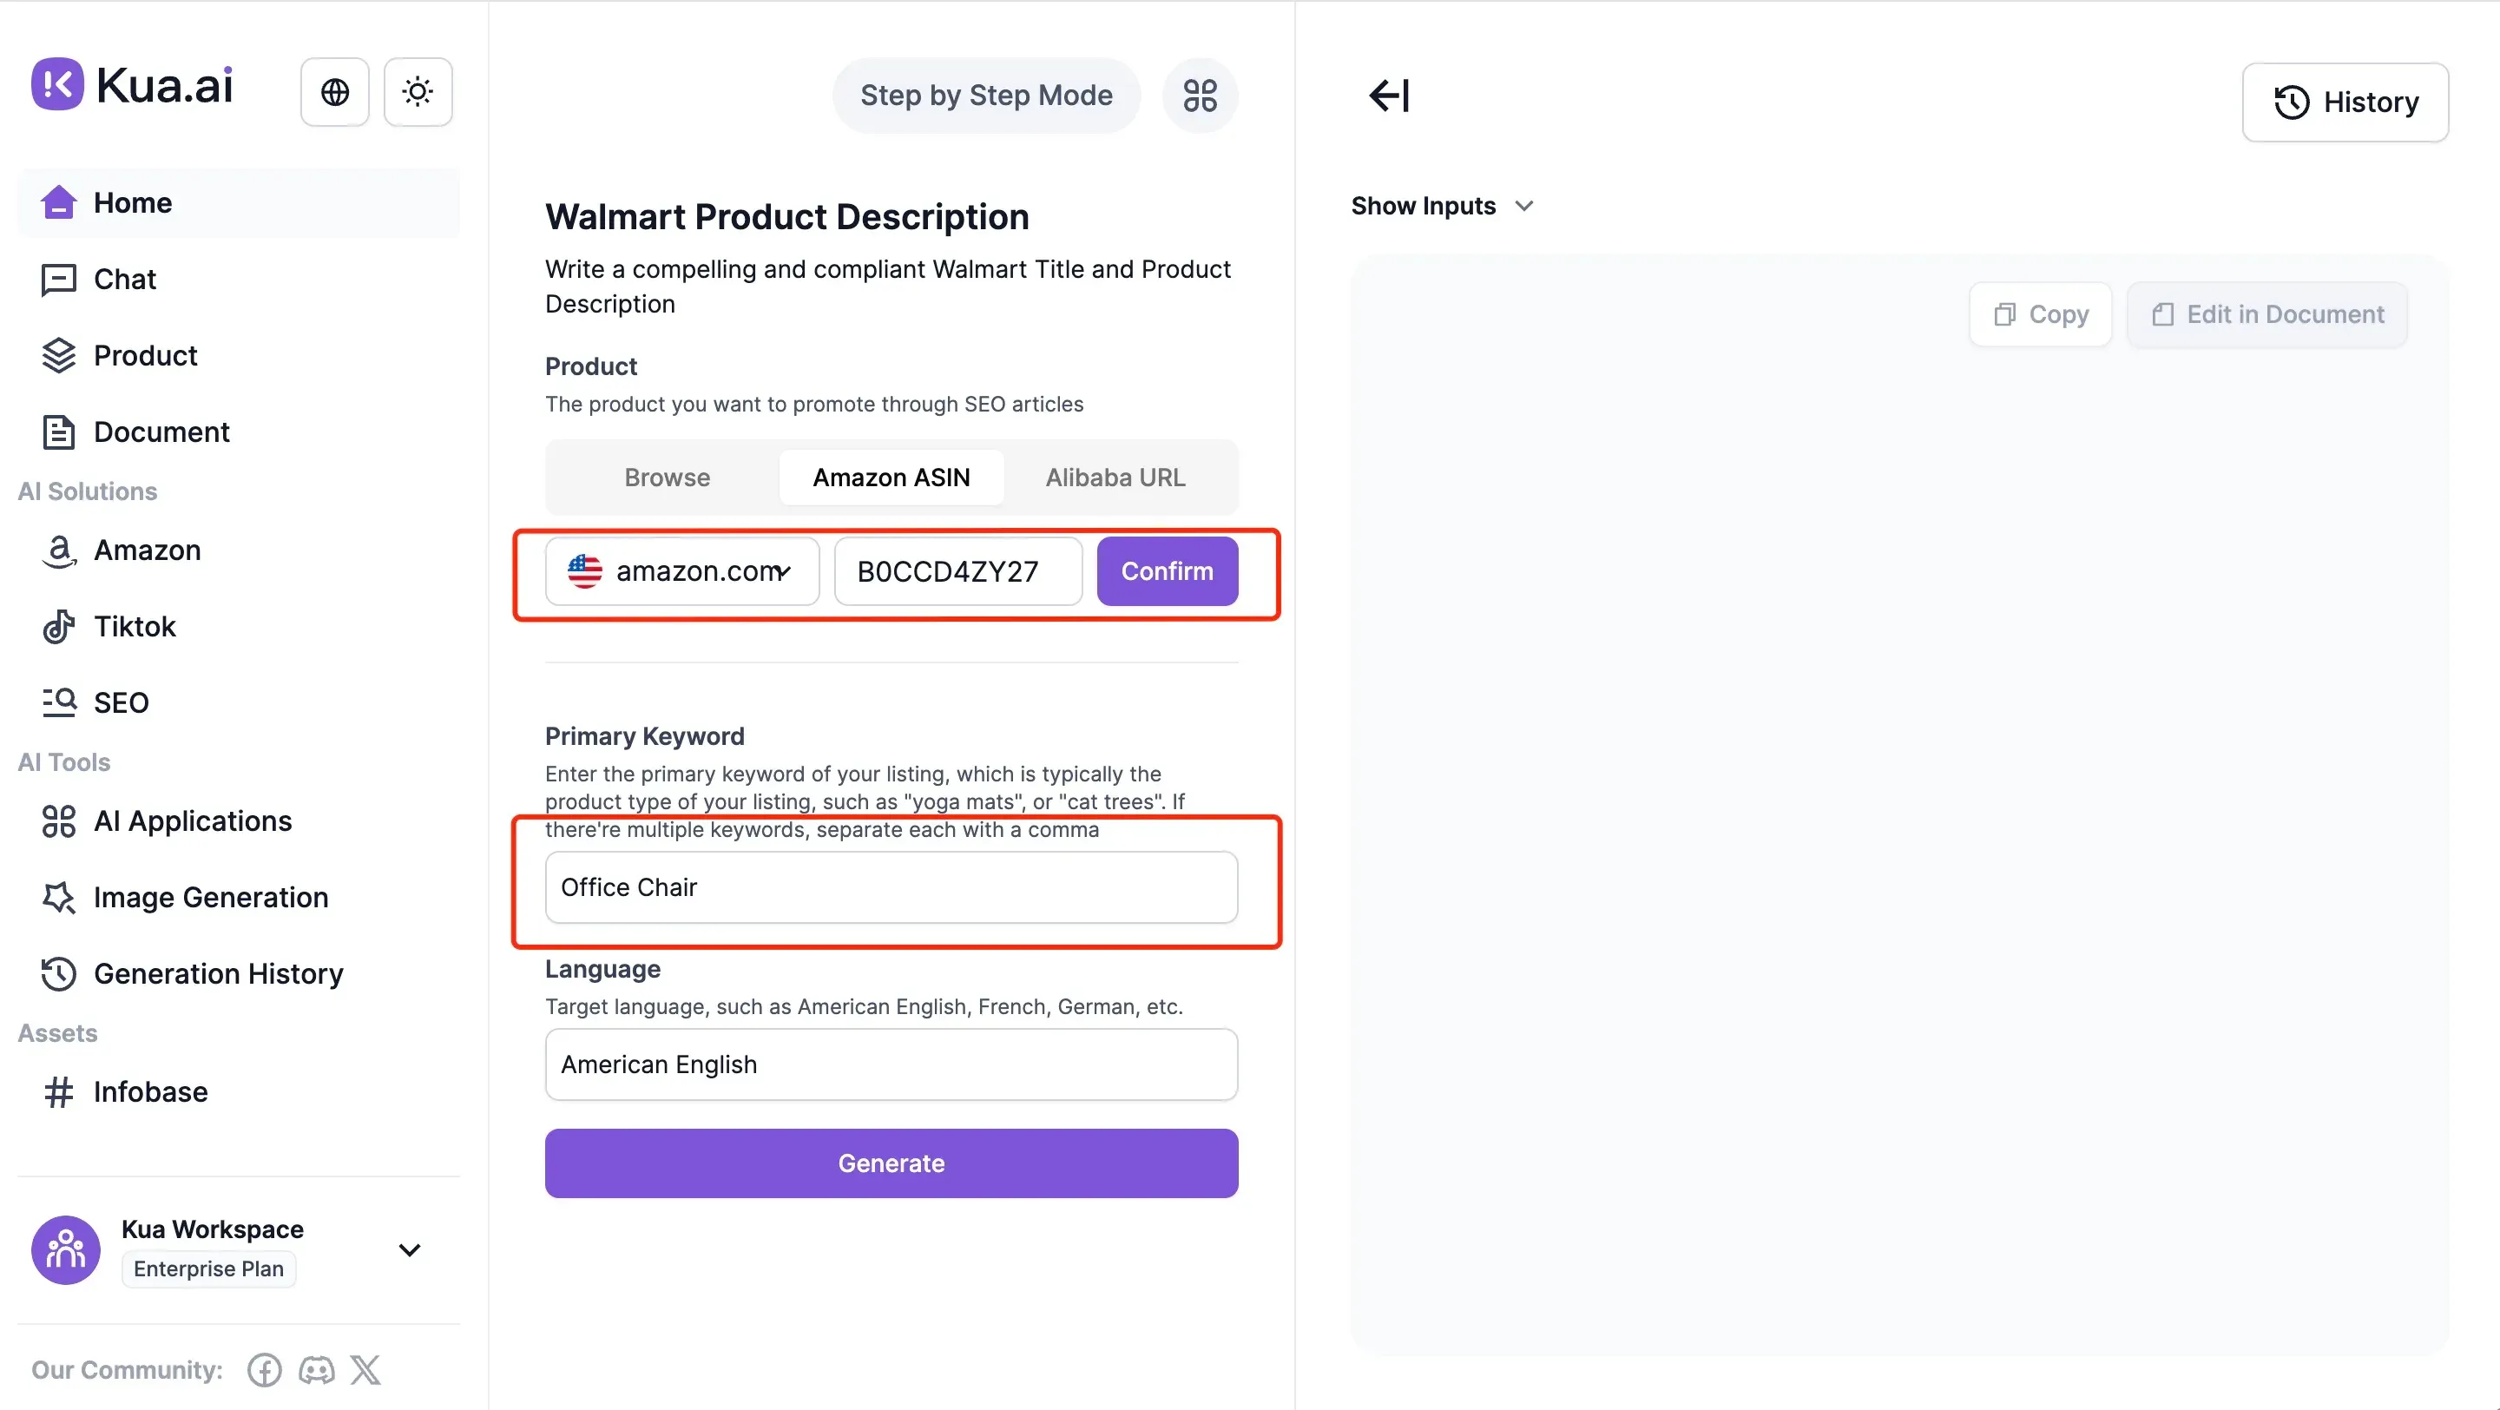Switch to Step by Step Mode
Viewport: 2500px width, 1410px height.
tap(986, 96)
